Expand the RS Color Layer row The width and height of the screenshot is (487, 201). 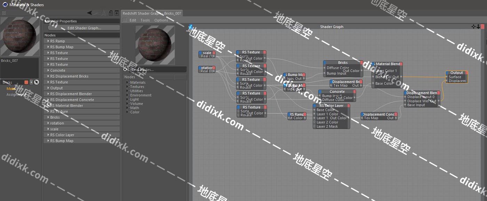pos(48,135)
